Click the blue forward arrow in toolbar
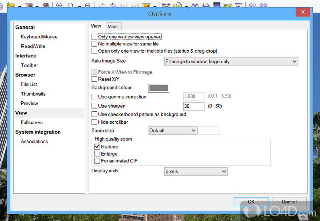This screenshot has height=221, width=320. 113,5
